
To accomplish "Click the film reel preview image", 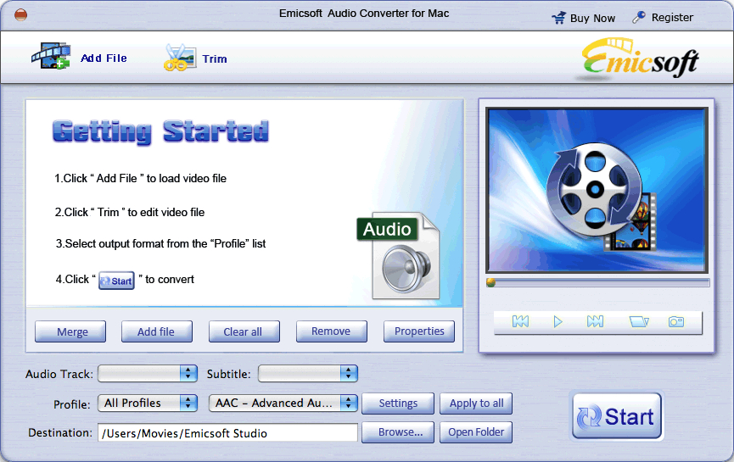I will (597, 190).
